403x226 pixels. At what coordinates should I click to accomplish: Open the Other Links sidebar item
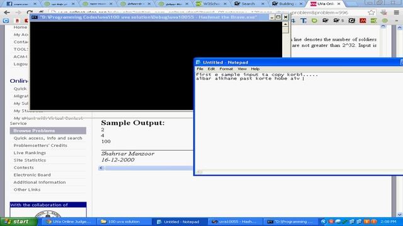pyautogui.click(x=27, y=190)
